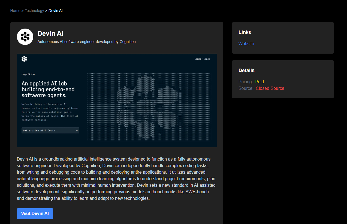Click the 'Closed Source' source value
Viewport: 347px width, 224px height.
[x=270, y=88]
